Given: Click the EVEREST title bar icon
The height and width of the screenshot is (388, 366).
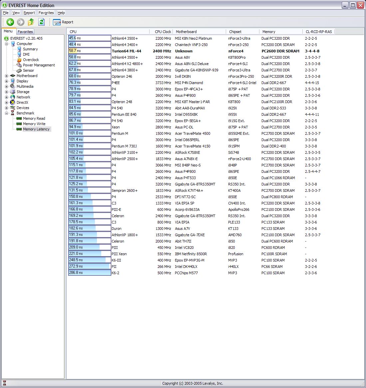Looking at the screenshot, I should pyautogui.click(x=4, y=5).
